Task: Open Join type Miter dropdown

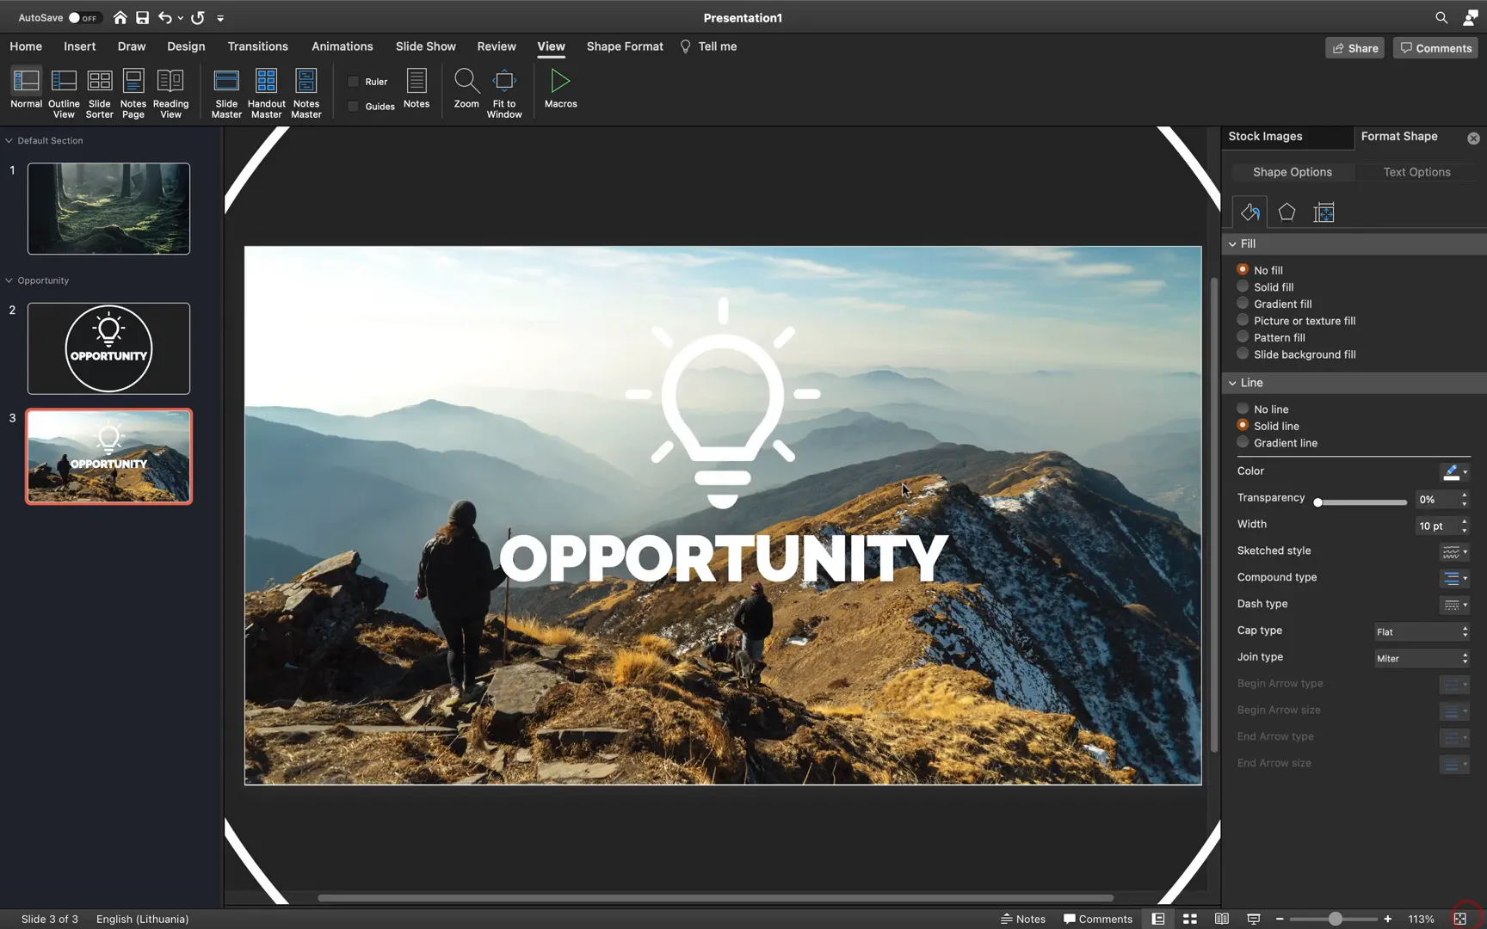Action: pos(1422,658)
